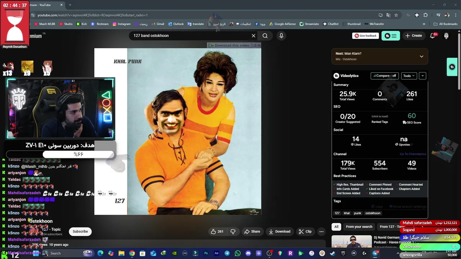Open YouTube notifications bell

point(433,36)
